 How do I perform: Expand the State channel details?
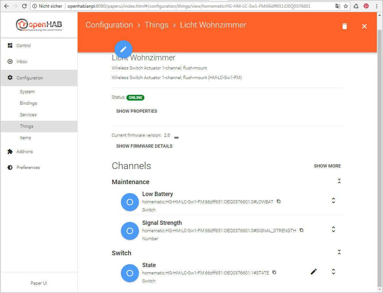pyautogui.click(x=333, y=272)
